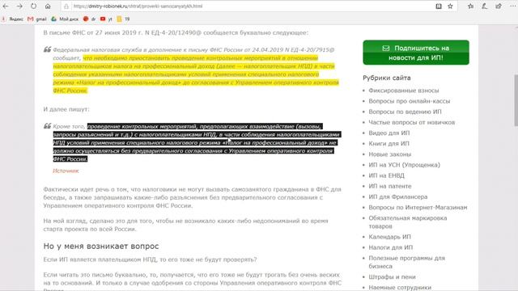Open browser settings and more menu
This screenshot has height=291, width=518.
[512, 6]
